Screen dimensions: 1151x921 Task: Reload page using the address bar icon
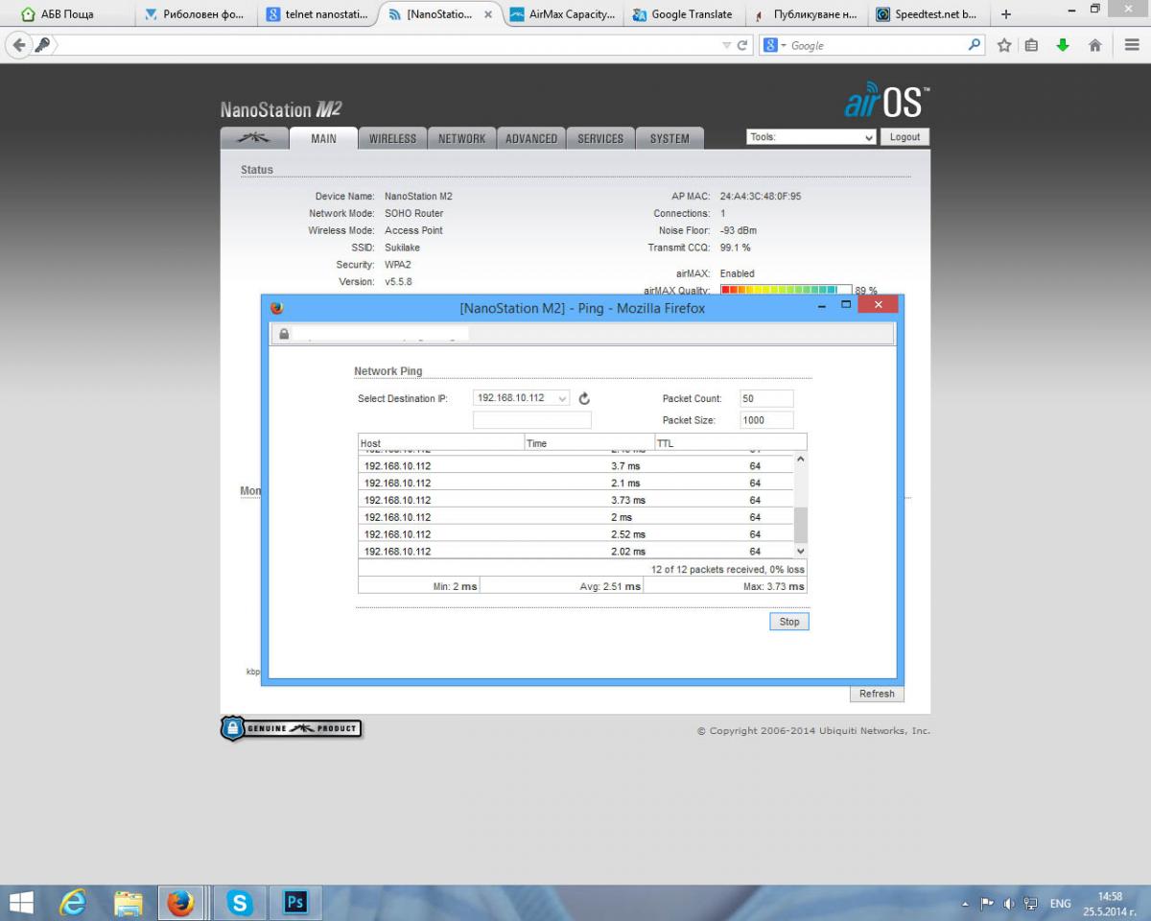742,45
